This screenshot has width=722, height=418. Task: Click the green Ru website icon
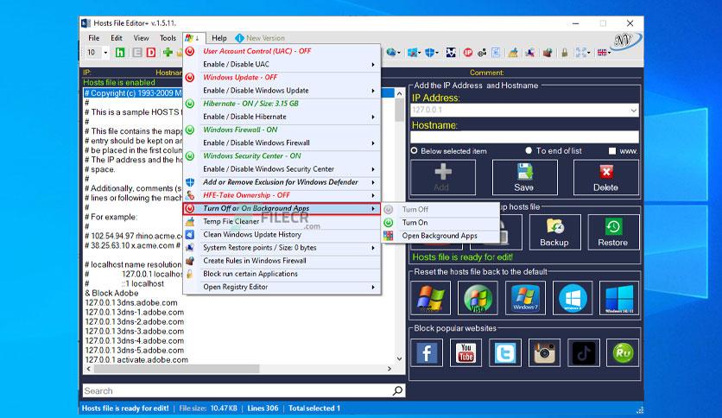click(623, 352)
